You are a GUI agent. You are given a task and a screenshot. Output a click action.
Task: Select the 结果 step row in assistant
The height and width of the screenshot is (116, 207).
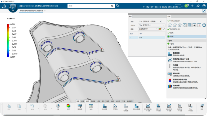[x=186, y=36]
